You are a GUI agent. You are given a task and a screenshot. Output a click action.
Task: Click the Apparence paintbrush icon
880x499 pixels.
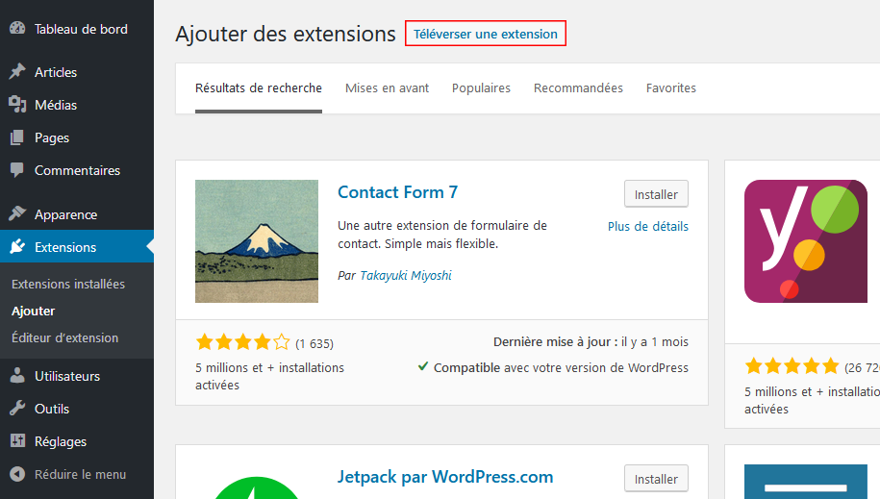coord(17,213)
